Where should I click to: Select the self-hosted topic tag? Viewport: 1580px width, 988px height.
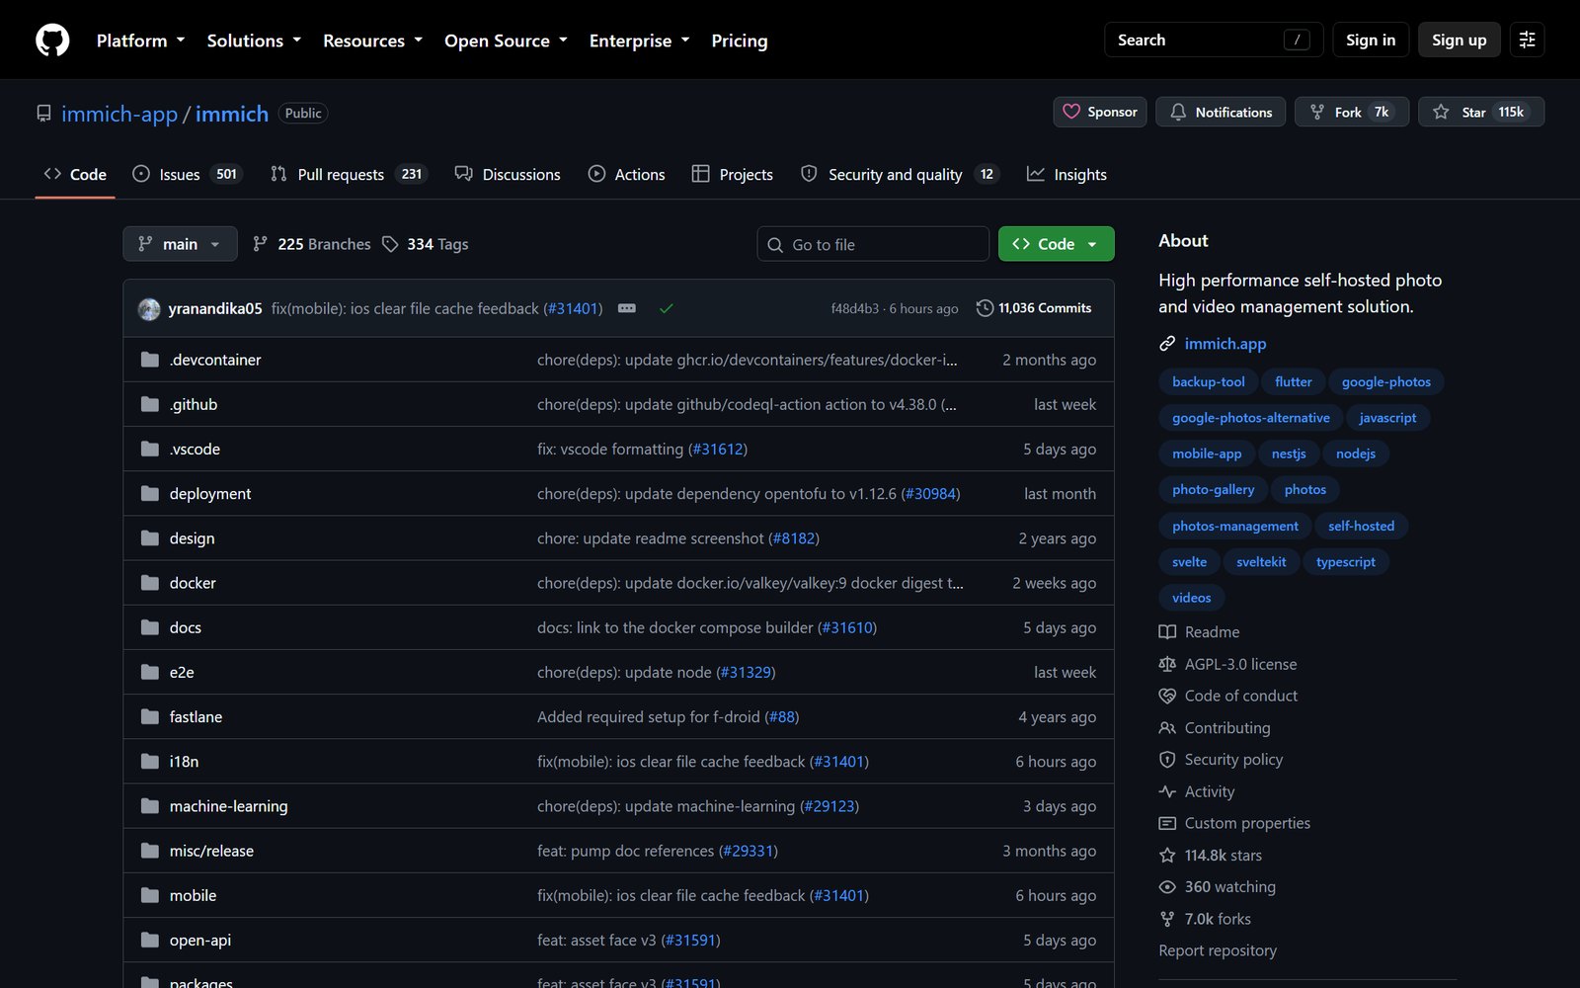(x=1362, y=526)
